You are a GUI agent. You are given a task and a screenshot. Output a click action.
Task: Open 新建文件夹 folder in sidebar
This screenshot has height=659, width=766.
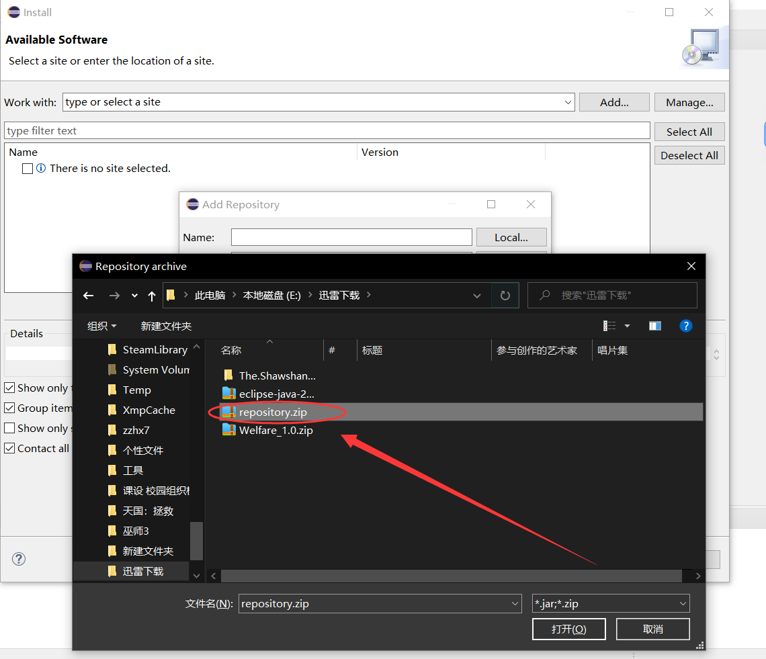tap(140, 551)
